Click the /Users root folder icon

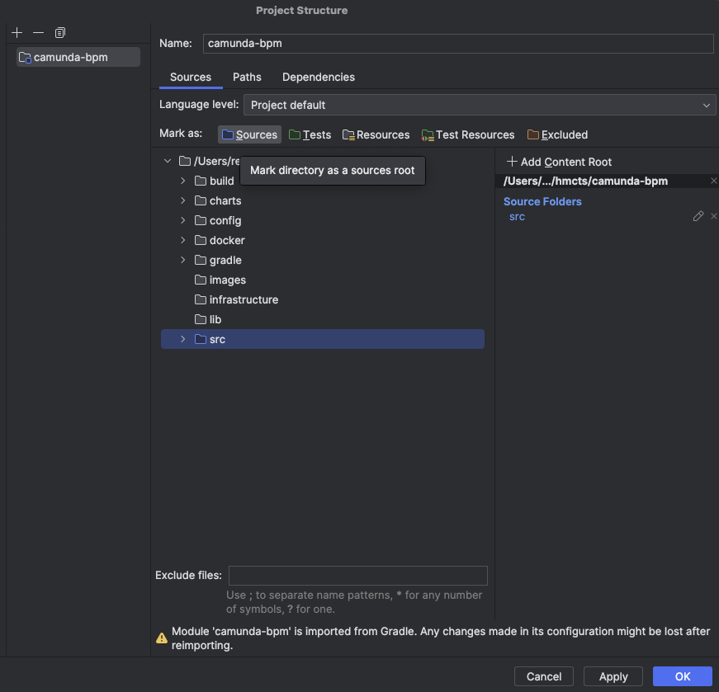click(x=185, y=161)
